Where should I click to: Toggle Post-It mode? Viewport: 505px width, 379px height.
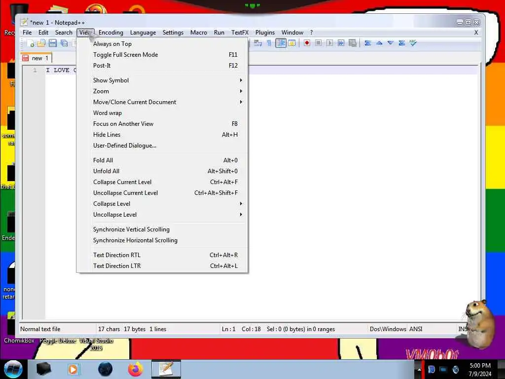pyautogui.click(x=162, y=66)
